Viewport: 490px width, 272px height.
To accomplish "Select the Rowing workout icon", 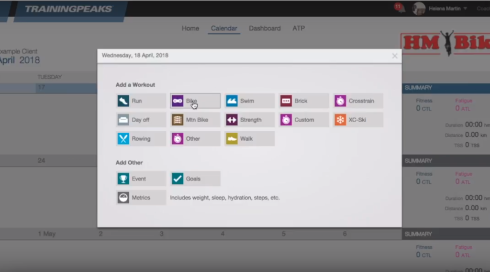I will (123, 139).
